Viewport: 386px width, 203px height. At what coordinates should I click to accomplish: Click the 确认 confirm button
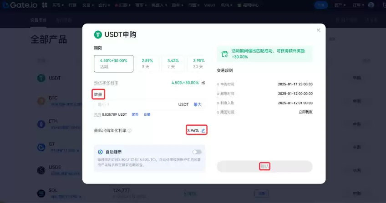coord(264,166)
